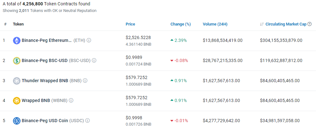This screenshot has width=316, height=130.
Task: Click 4.361140 BNB value
Action: coord(139,44)
